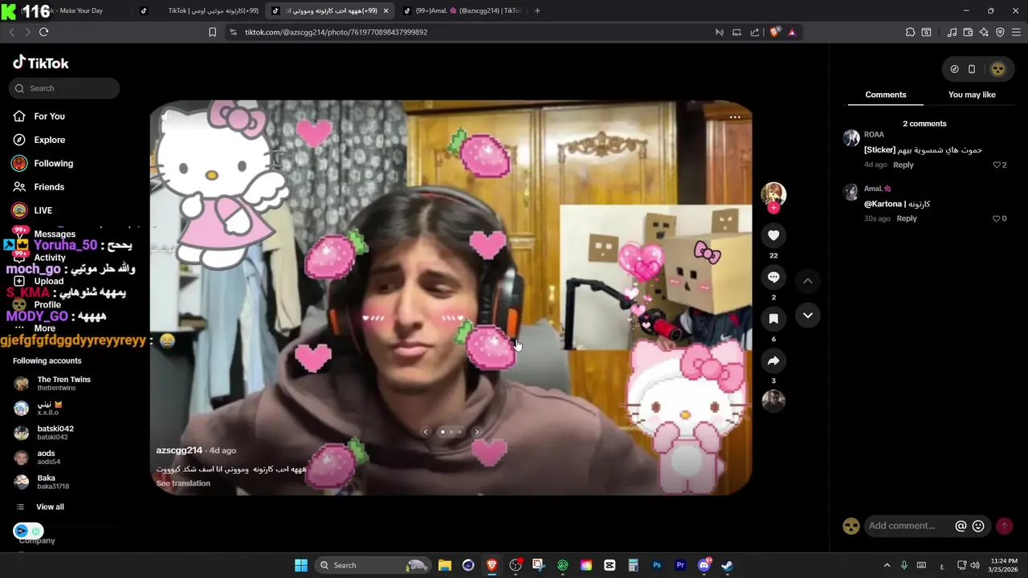Viewport: 1028px width, 578px height.
Task: Switch to the AmaL @azscgg214 TikTok tab
Action: (x=462, y=10)
